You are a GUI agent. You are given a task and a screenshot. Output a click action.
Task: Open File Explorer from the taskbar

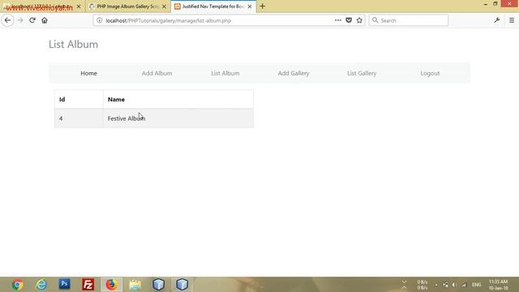click(x=135, y=285)
